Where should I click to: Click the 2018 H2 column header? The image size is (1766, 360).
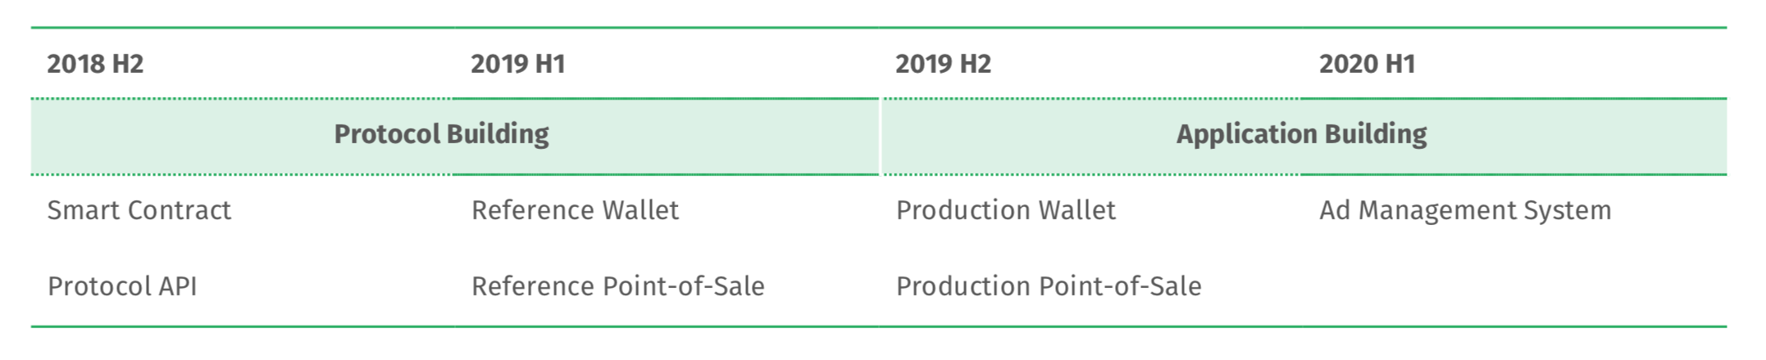pos(95,64)
